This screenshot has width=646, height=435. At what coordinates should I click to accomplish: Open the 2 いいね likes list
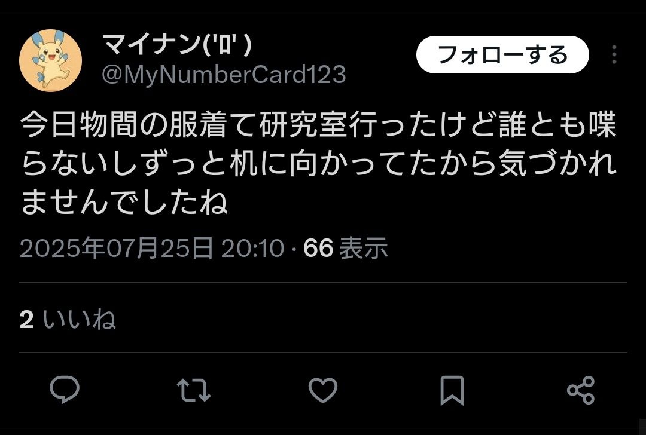pyautogui.click(x=68, y=319)
